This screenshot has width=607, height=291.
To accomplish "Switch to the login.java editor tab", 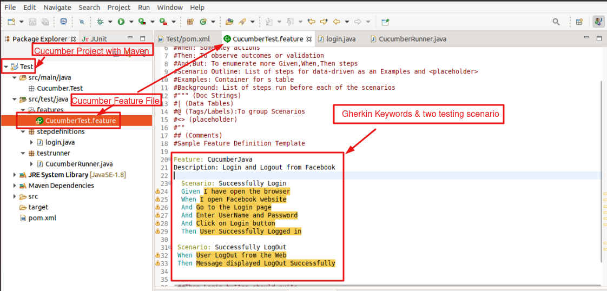I will (x=337, y=39).
